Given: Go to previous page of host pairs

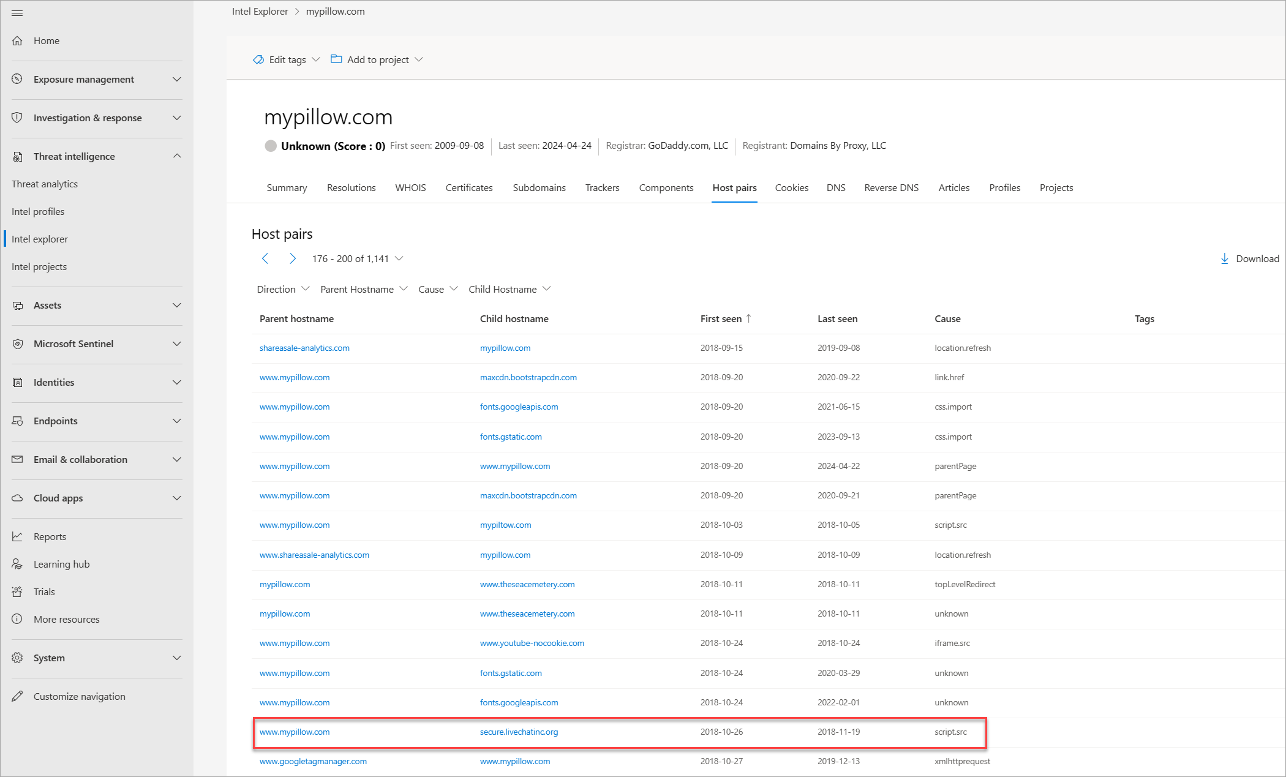Looking at the screenshot, I should click(265, 258).
